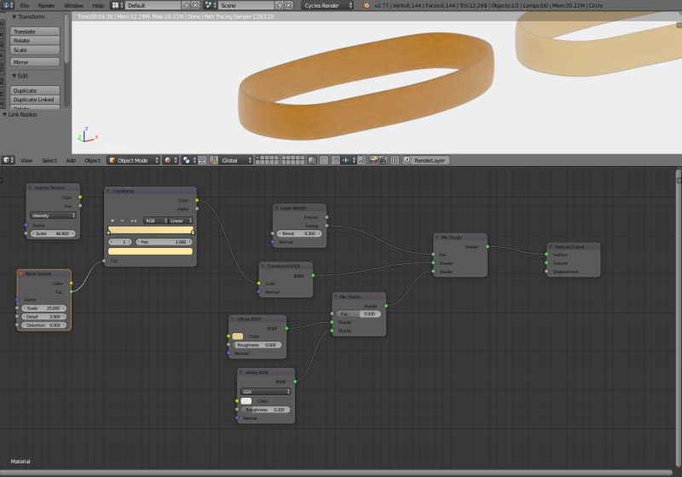The height and width of the screenshot is (477, 682).
Task: Toggle the snap magnet icon
Action: pos(336,160)
